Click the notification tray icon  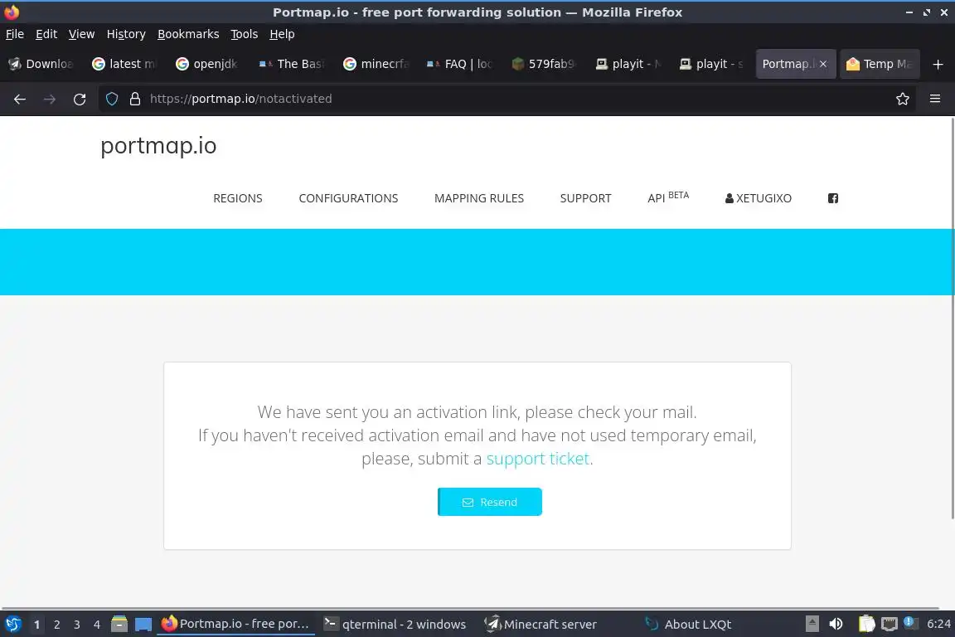click(x=909, y=622)
